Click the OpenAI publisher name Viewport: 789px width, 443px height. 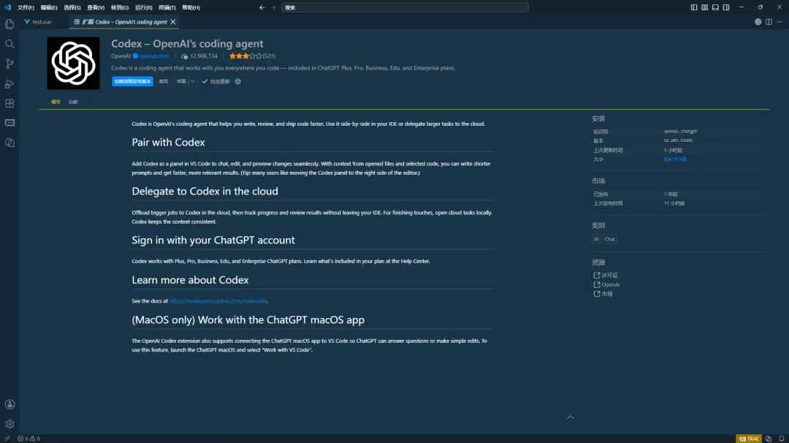(x=121, y=56)
